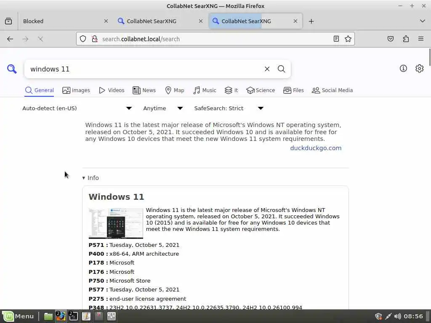Screen dimensions: 431x323
Task: Open a new tab with plus button
Action: point(311,21)
